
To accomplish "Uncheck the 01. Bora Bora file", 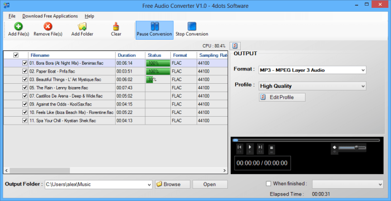I will (x=25, y=63).
